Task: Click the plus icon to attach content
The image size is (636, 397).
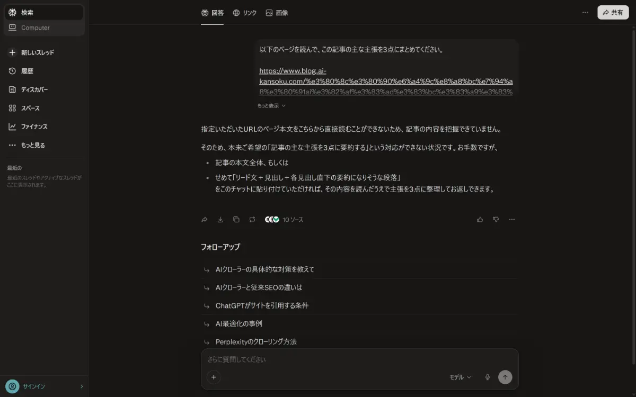Action: coord(214,377)
